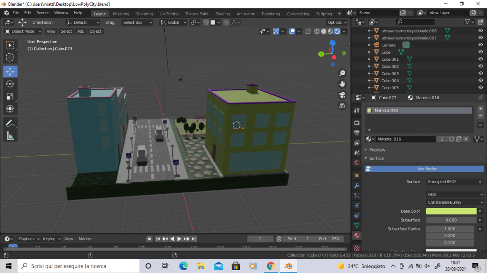Screen dimensions: 487x273
Task: Select the Move tool in toolbar
Action: pos(10,72)
